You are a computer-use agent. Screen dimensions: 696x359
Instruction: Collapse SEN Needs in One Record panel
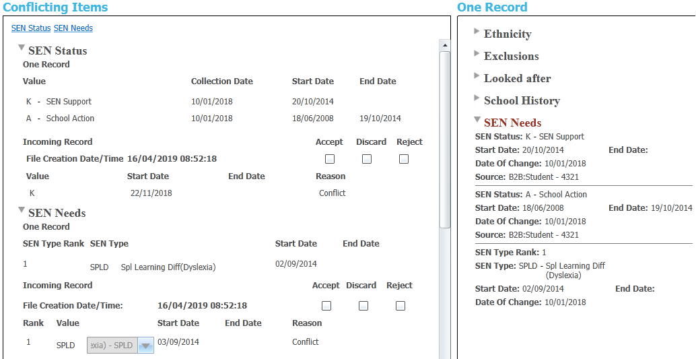tap(477, 120)
